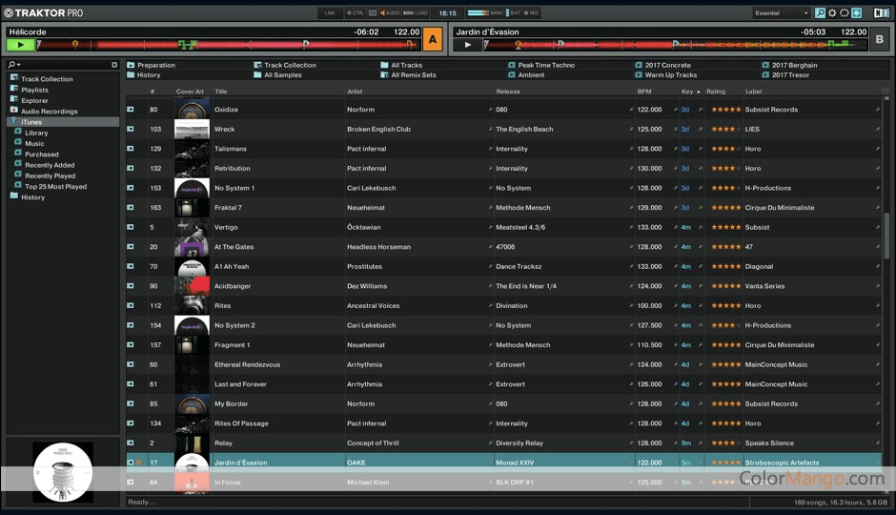The image size is (896, 515).
Task: Click the 18:15 clock display
Action: point(447,12)
